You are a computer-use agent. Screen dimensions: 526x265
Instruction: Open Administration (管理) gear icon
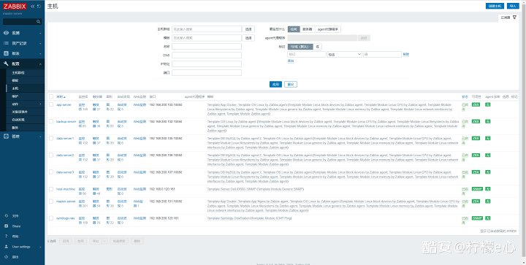click(x=6, y=137)
